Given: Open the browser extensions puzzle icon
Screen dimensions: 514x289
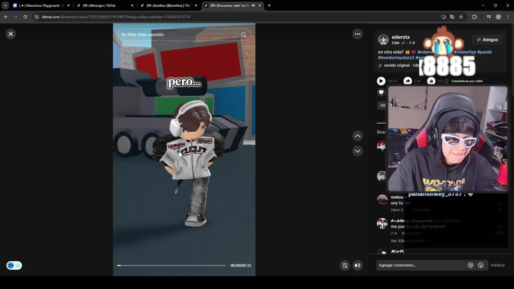Looking at the screenshot, I should (x=475, y=17).
